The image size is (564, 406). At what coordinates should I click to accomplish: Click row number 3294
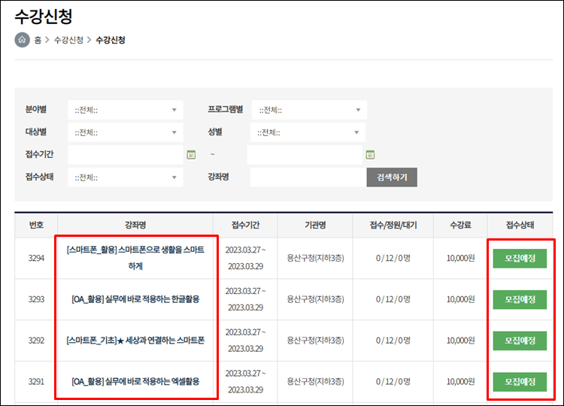[36, 258]
